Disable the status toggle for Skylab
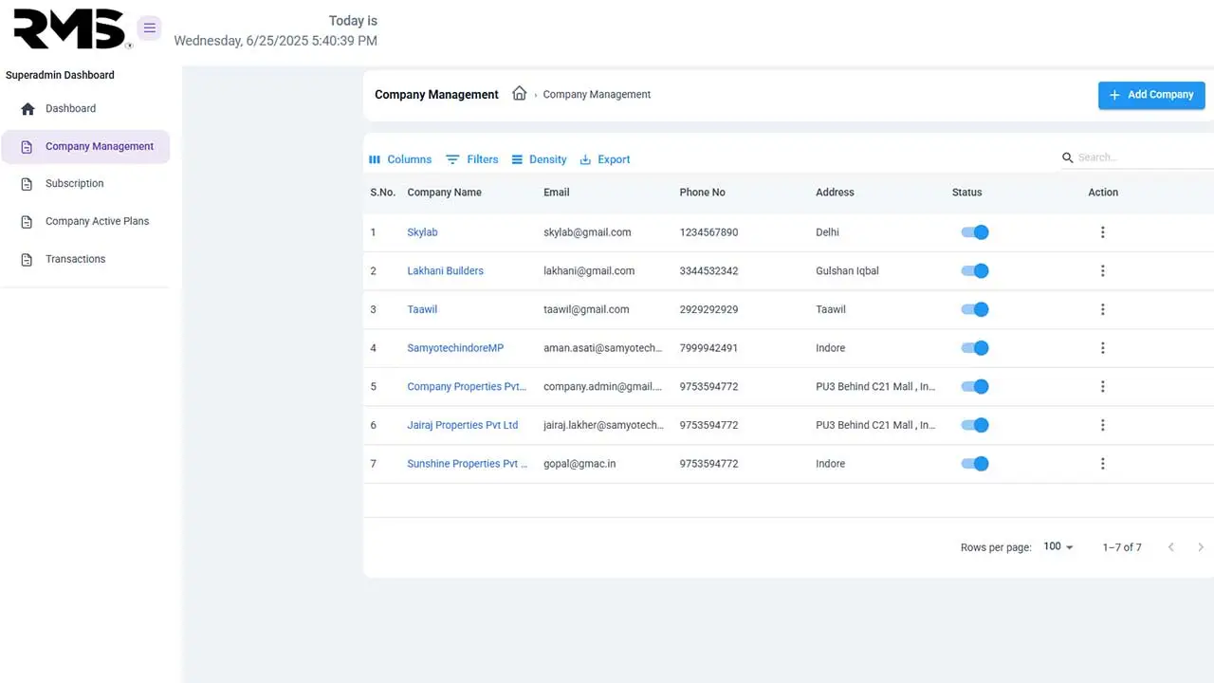The width and height of the screenshot is (1214, 683). tap(975, 232)
